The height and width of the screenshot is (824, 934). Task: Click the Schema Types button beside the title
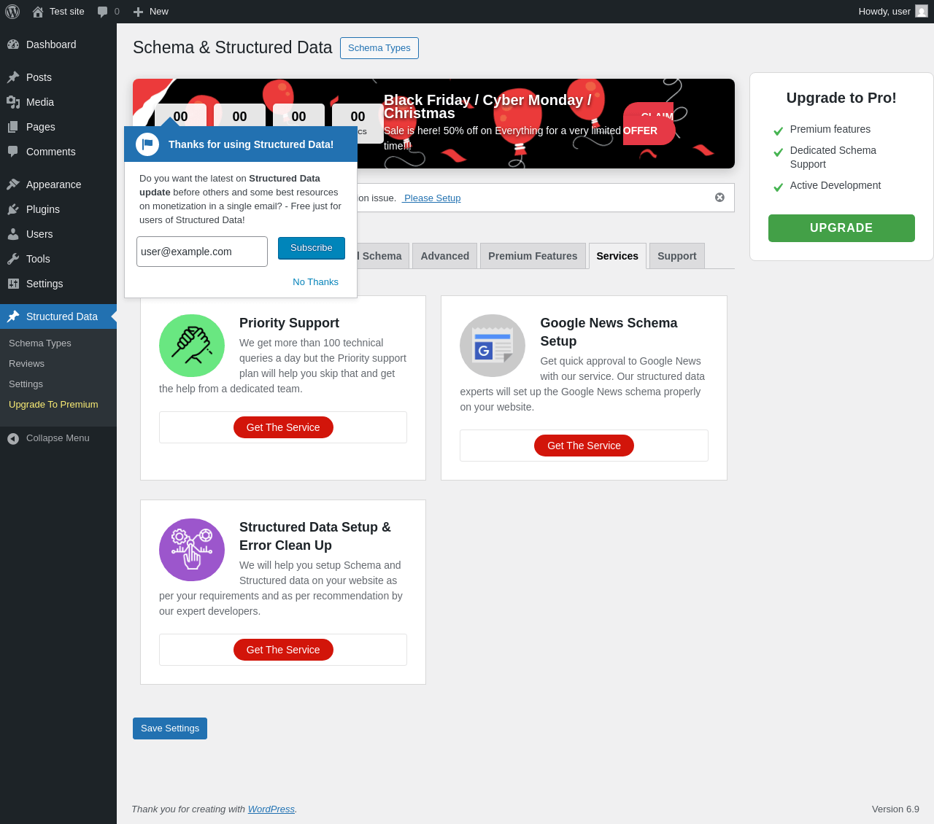pyautogui.click(x=379, y=48)
